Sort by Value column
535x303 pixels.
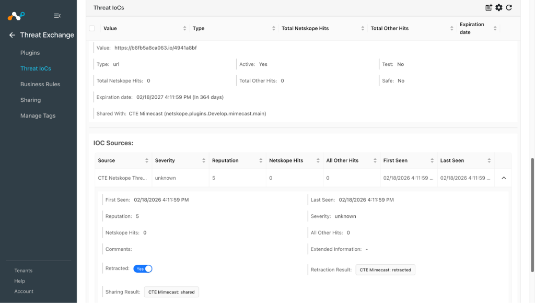tap(184, 28)
